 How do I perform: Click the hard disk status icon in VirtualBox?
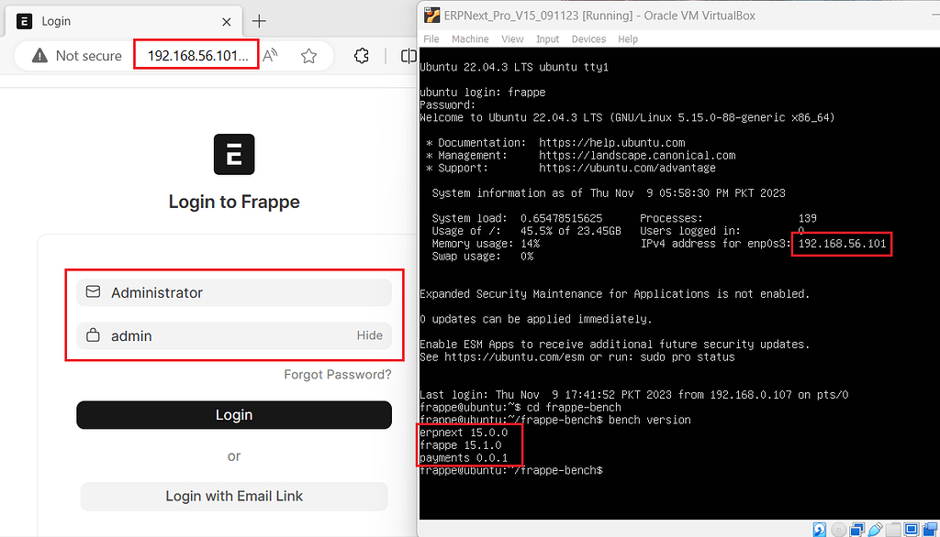(820, 530)
